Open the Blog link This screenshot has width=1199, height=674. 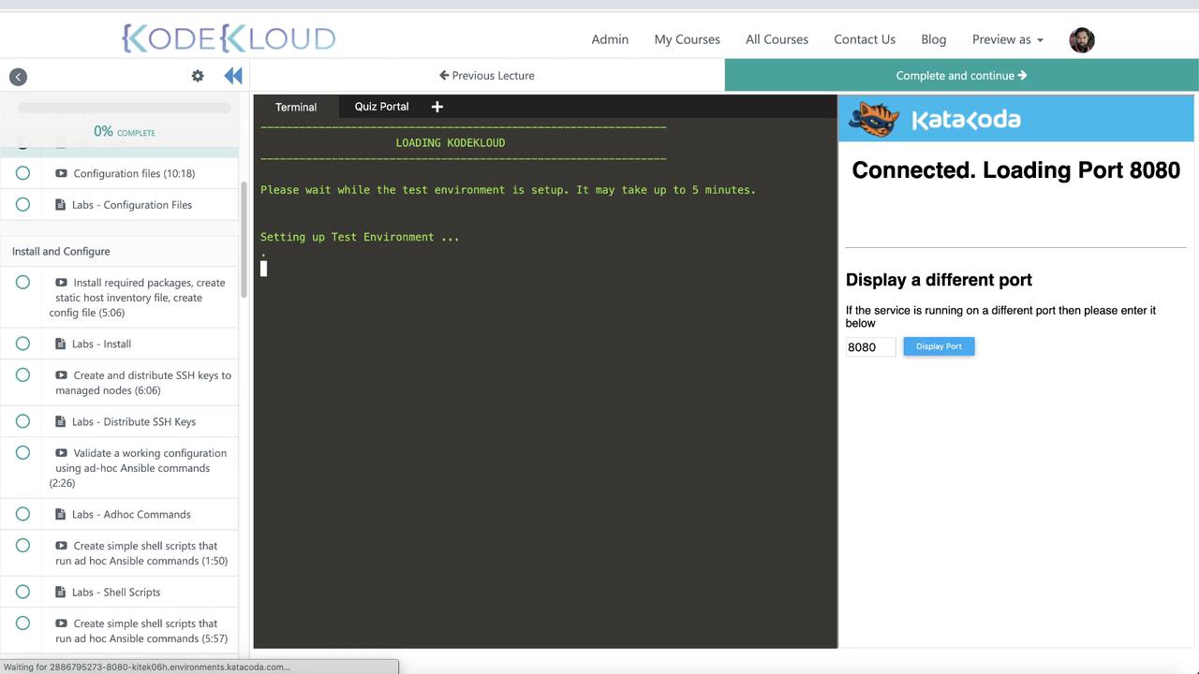tap(933, 39)
